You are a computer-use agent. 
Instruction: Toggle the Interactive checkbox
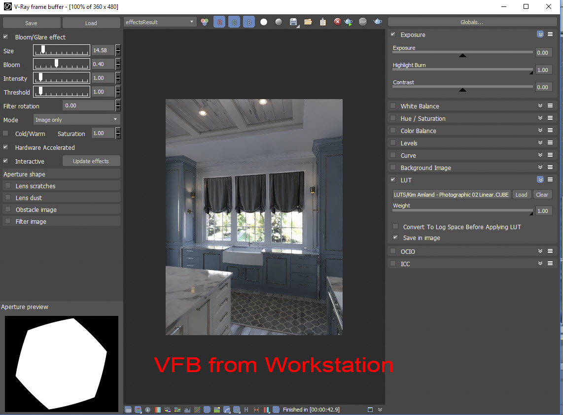[6, 161]
